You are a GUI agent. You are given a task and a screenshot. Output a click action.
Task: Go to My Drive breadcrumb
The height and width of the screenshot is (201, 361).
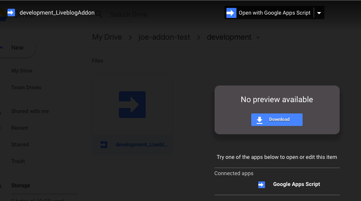107,37
